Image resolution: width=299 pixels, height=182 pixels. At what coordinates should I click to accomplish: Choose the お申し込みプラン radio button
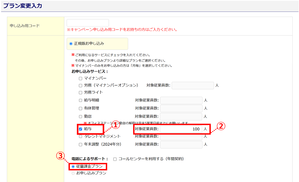point(73,173)
